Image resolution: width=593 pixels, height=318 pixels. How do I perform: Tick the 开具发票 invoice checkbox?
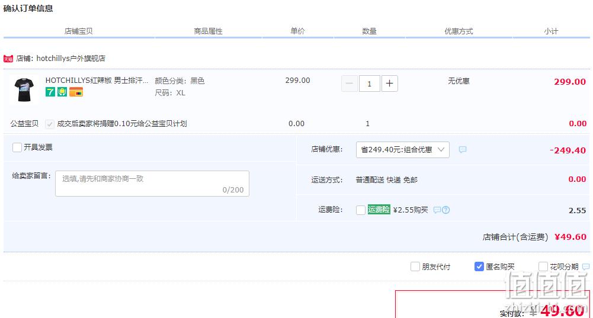17,147
